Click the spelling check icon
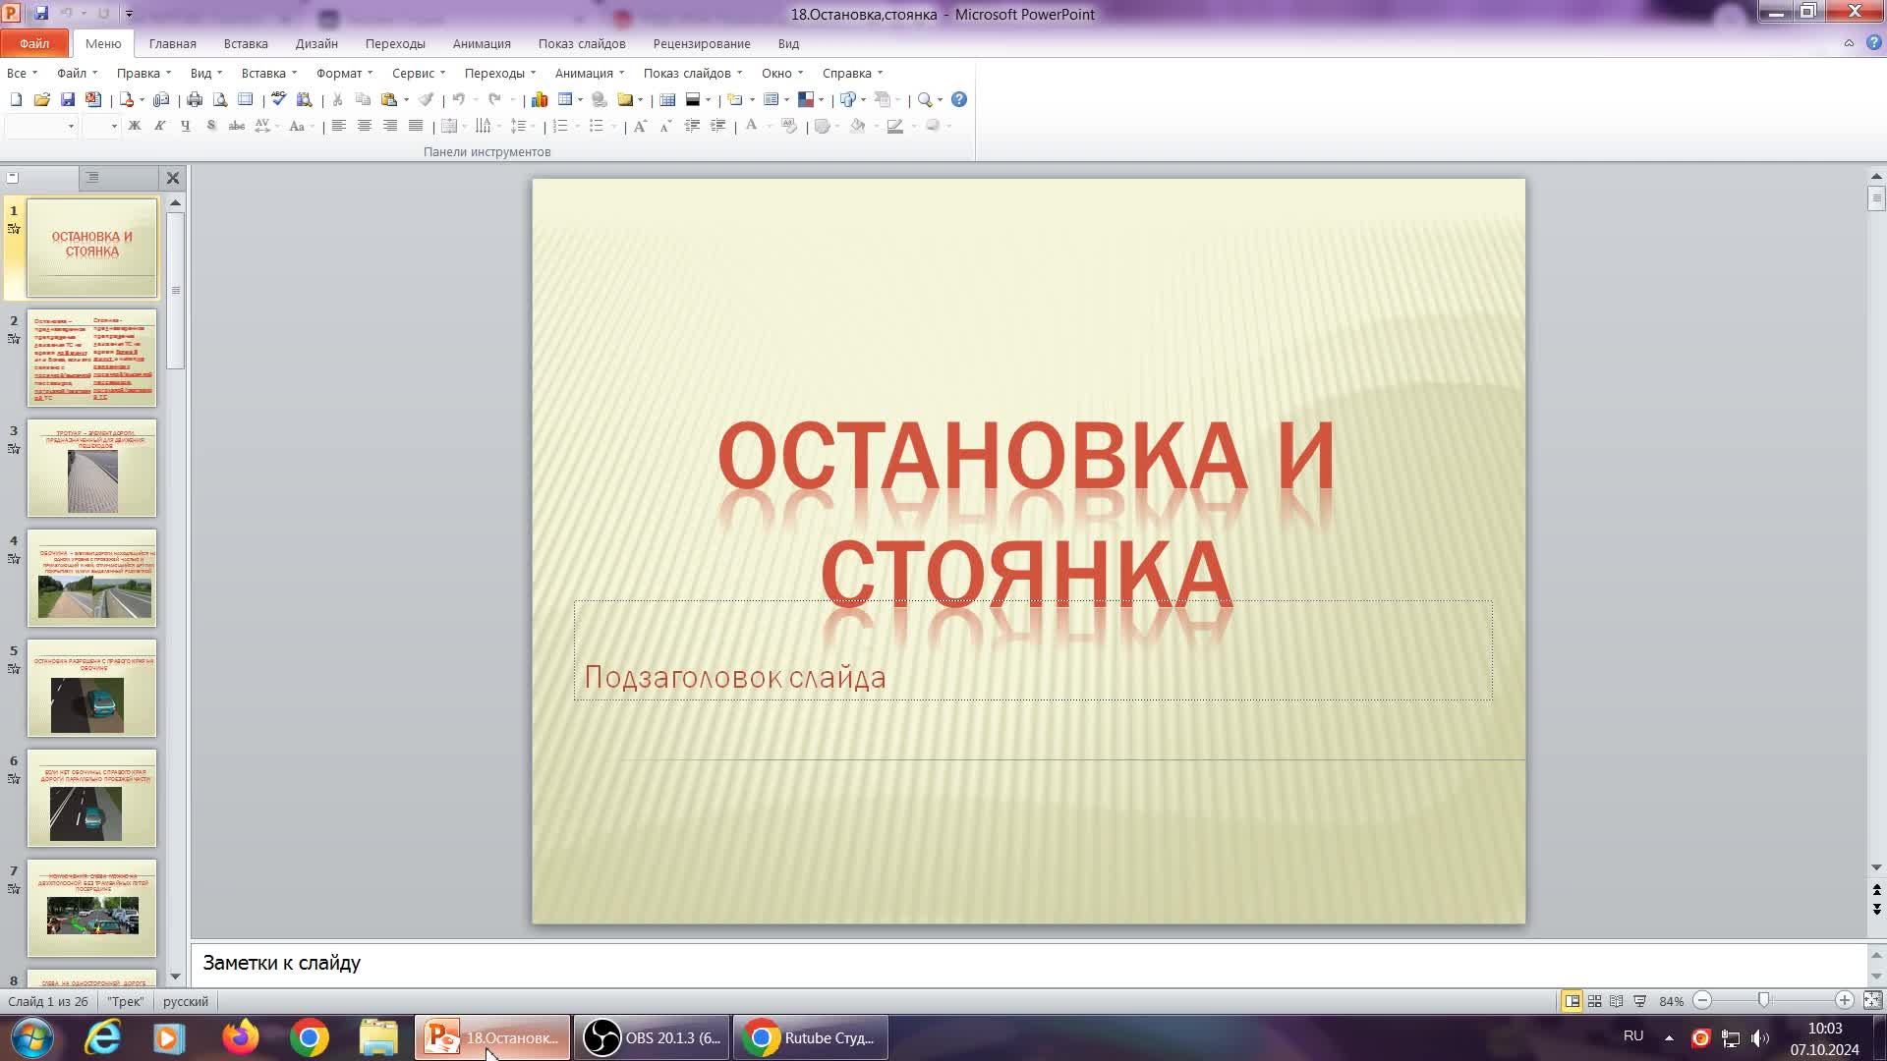 click(x=279, y=99)
